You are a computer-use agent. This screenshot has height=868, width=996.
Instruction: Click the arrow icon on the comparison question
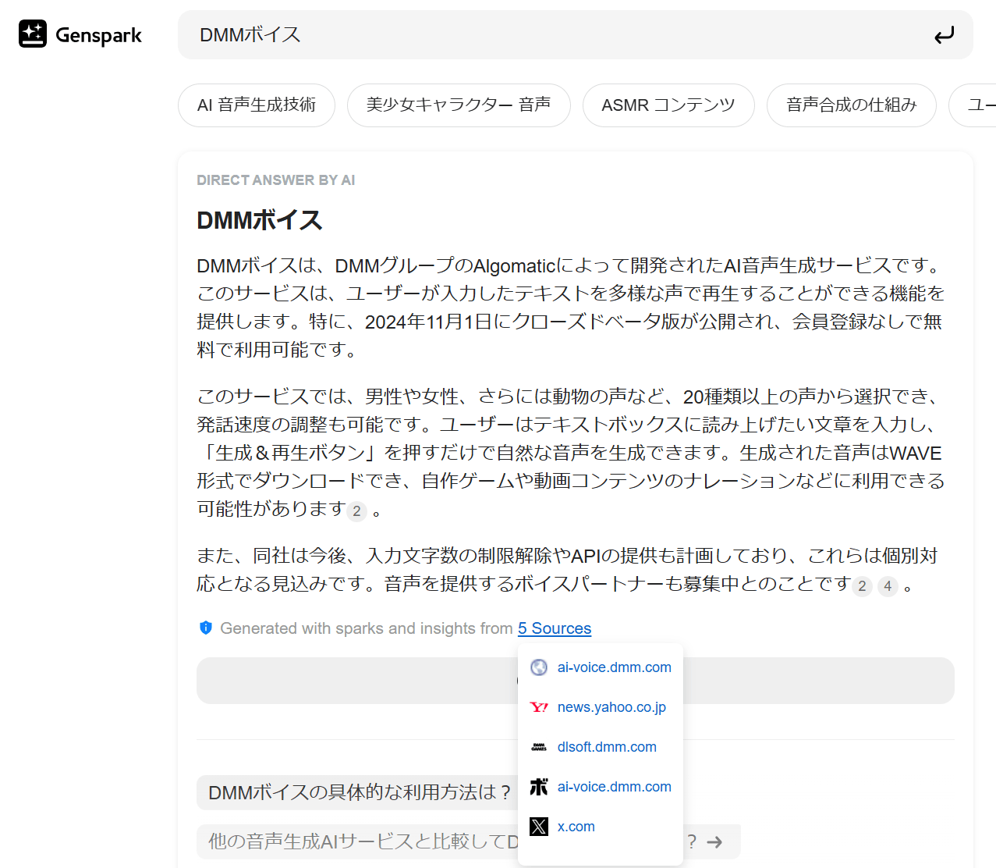[714, 841]
